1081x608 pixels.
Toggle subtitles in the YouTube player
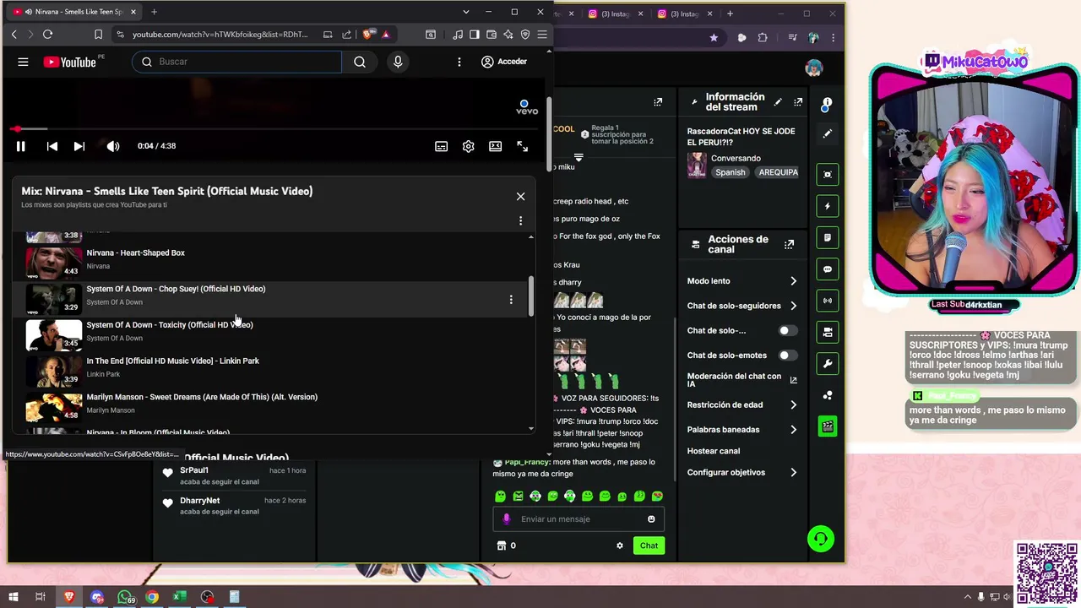(x=441, y=146)
